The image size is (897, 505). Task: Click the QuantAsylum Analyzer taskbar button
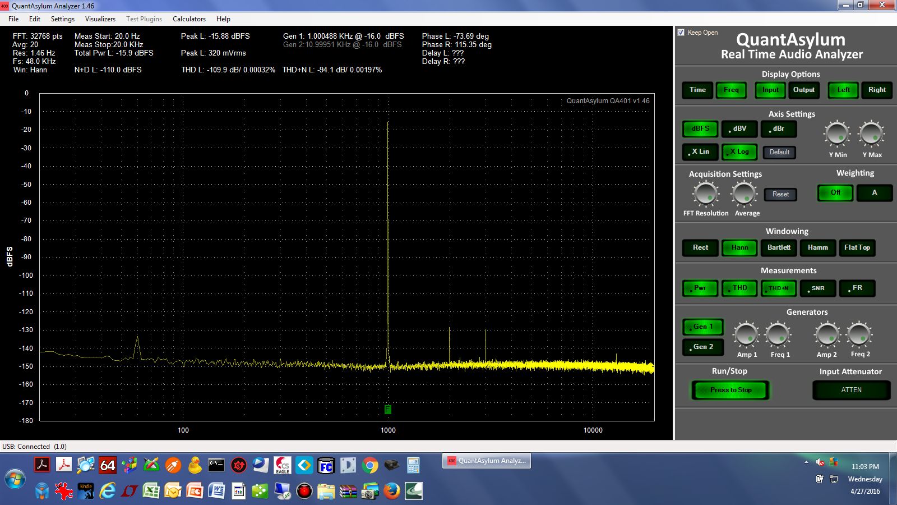tap(487, 461)
